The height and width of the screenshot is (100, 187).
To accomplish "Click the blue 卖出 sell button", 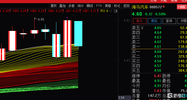I will 155,21.
